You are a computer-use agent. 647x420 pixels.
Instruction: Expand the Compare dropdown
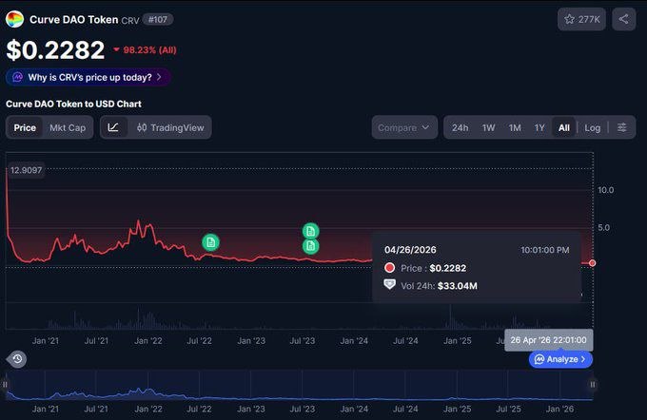pos(404,127)
